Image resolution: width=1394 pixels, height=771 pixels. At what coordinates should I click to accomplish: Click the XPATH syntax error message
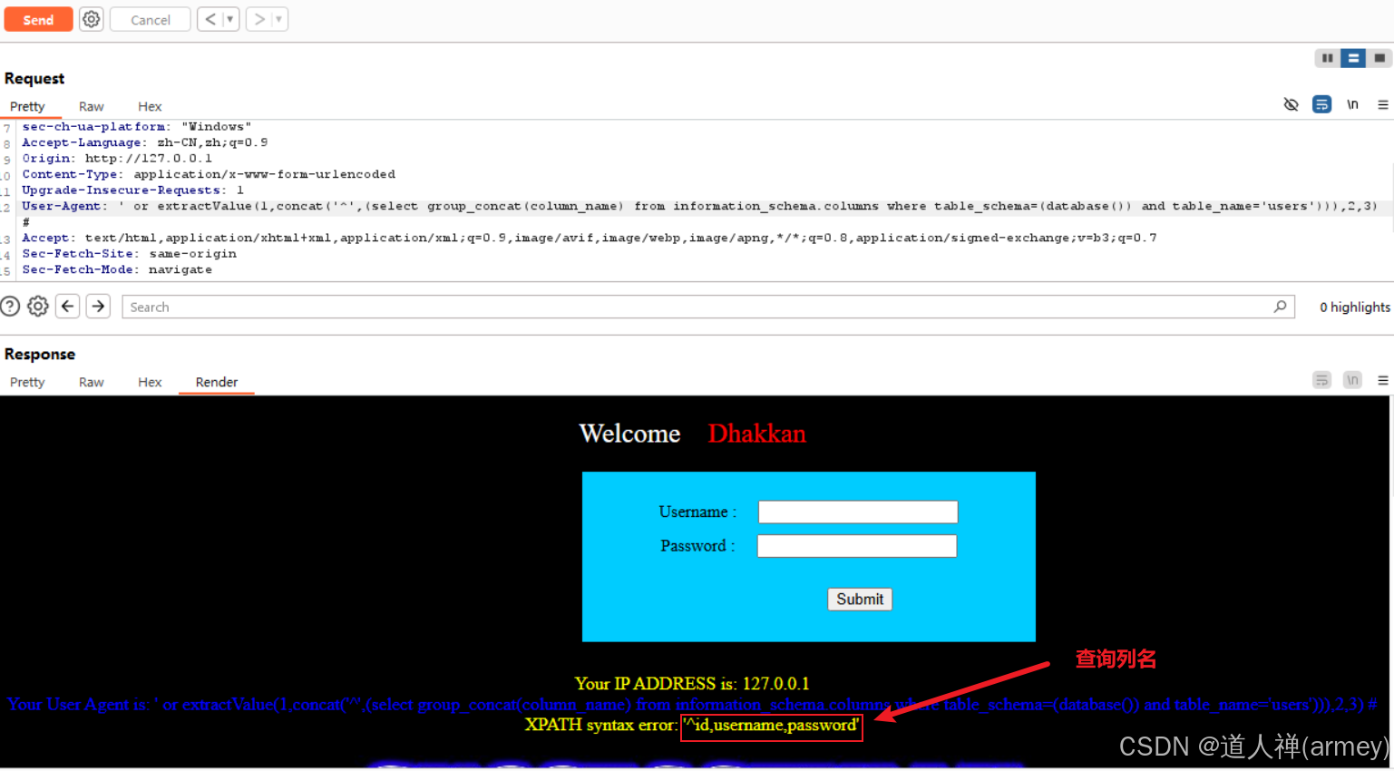tap(692, 726)
